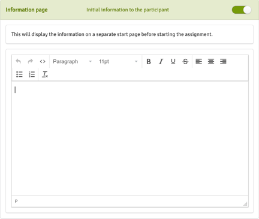Open the Paragraph format dropdown
This screenshot has width=259, height=219.
click(72, 61)
